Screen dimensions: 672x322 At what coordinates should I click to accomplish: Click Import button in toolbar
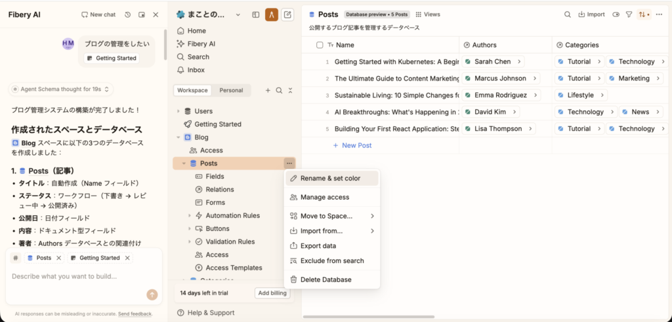[x=591, y=14]
